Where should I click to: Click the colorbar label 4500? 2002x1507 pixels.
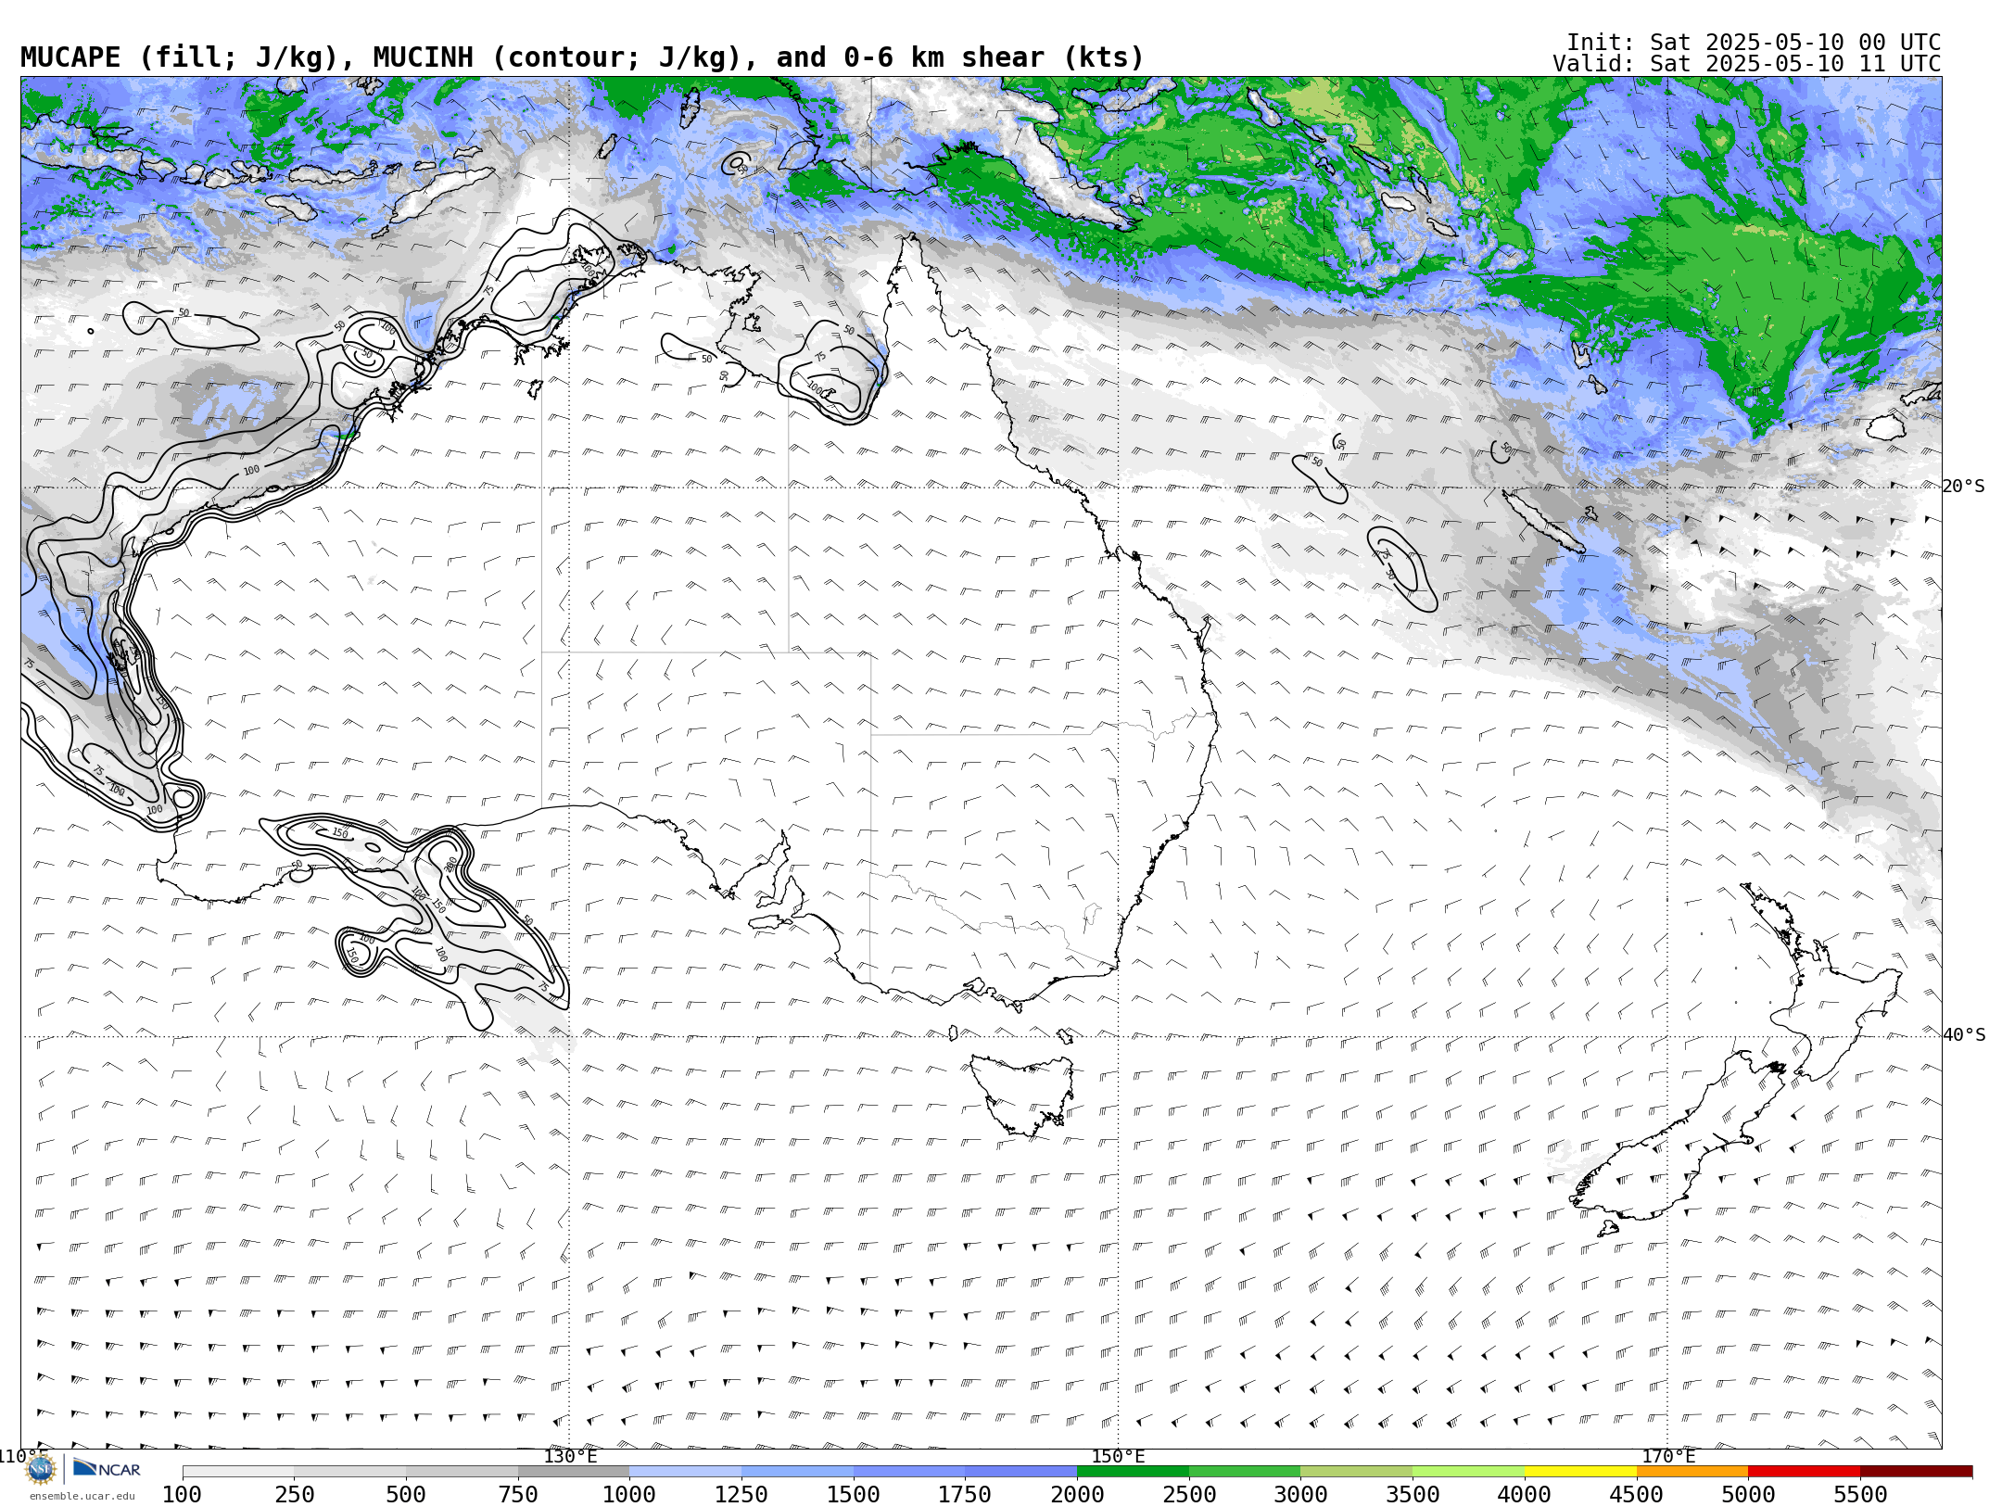1636,1494
